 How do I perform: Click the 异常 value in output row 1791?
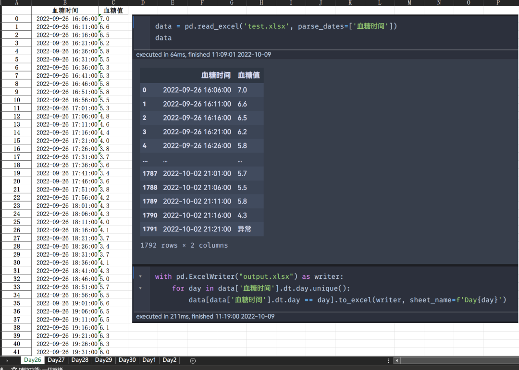[x=244, y=229]
